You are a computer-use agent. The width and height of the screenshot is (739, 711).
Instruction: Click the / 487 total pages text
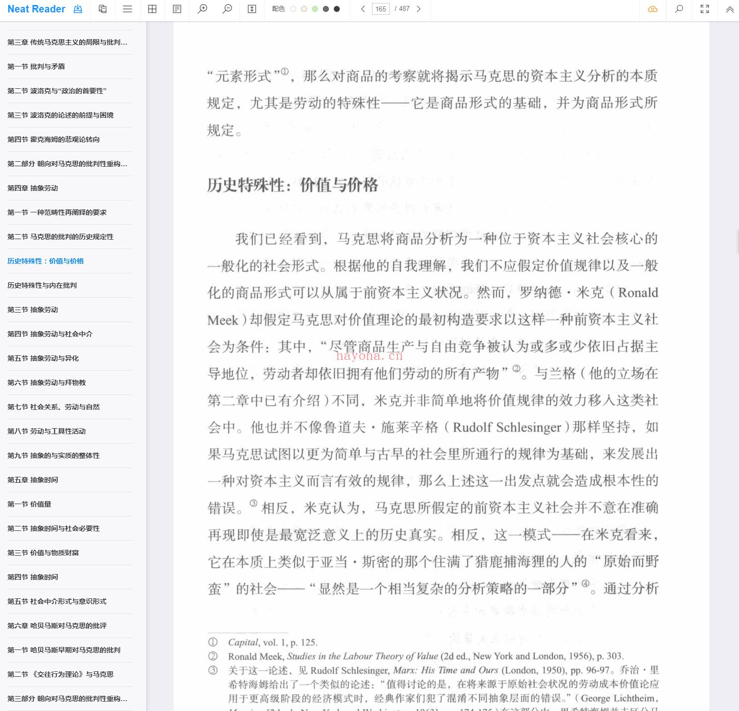point(402,9)
